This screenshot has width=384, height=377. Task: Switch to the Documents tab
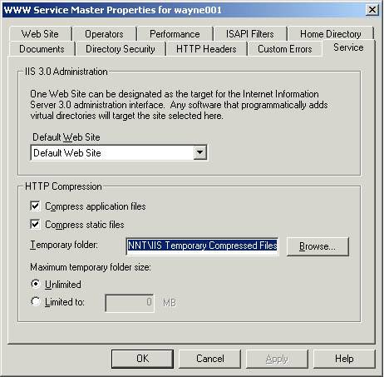tap(42, 49)
